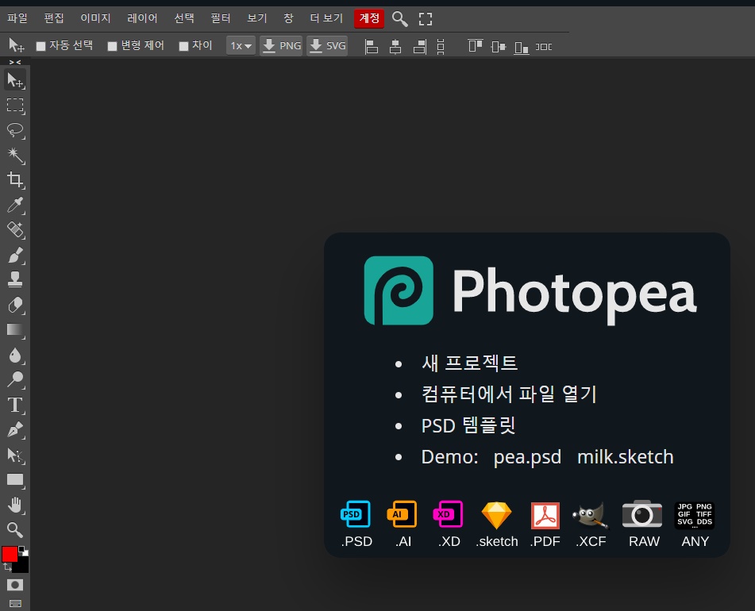This screenshot has height=611, width=755.
Task: Select the Eyedropper tool
Action: pos(15,206)
